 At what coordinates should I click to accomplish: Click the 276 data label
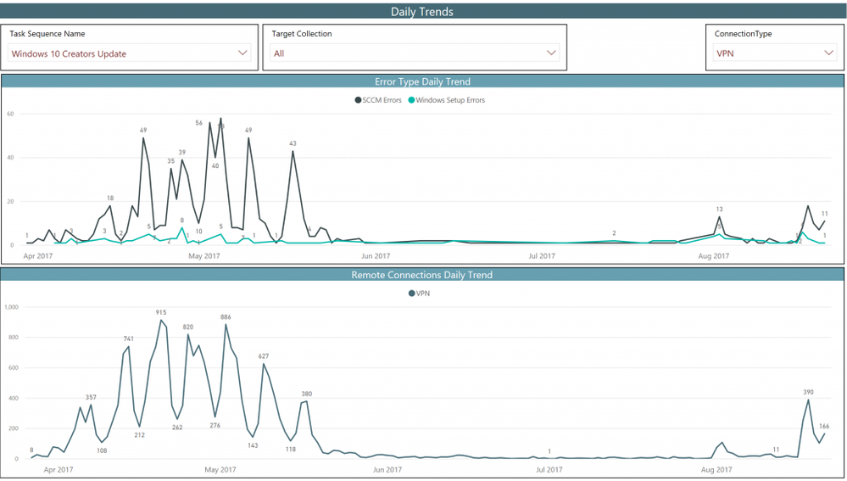click(215, 426)
